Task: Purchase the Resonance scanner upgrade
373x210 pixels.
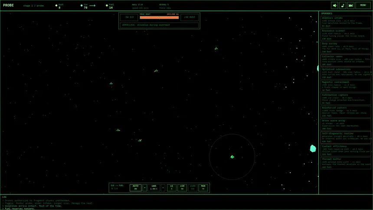Action: (x=346, y=35)
